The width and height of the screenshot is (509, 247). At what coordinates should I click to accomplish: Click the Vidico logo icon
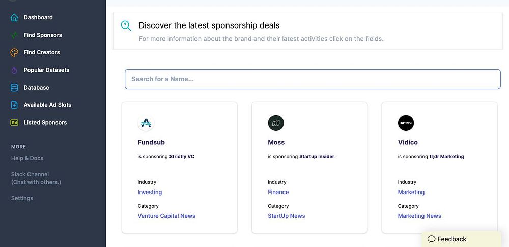point(406,123)
